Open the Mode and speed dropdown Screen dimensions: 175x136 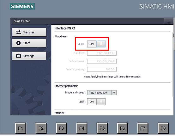(x=102, y=93)
